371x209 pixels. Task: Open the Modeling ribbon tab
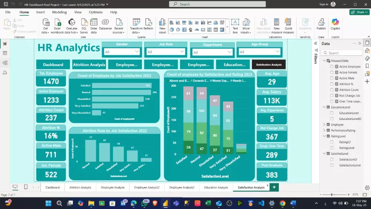pos(59,12)
